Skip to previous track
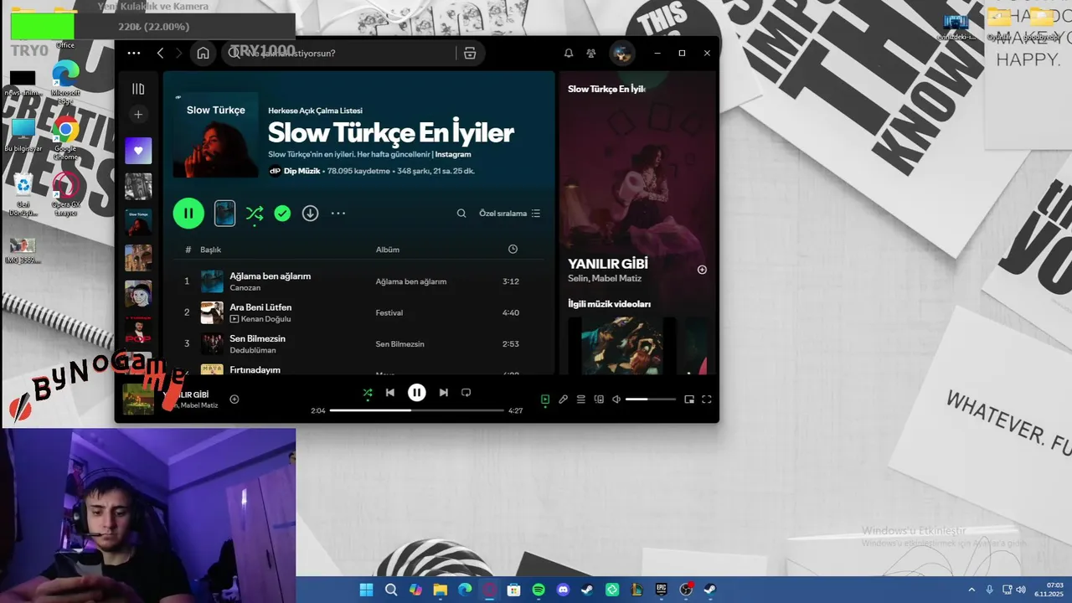This screenshot has height=603, width=1072. (390, 392)
